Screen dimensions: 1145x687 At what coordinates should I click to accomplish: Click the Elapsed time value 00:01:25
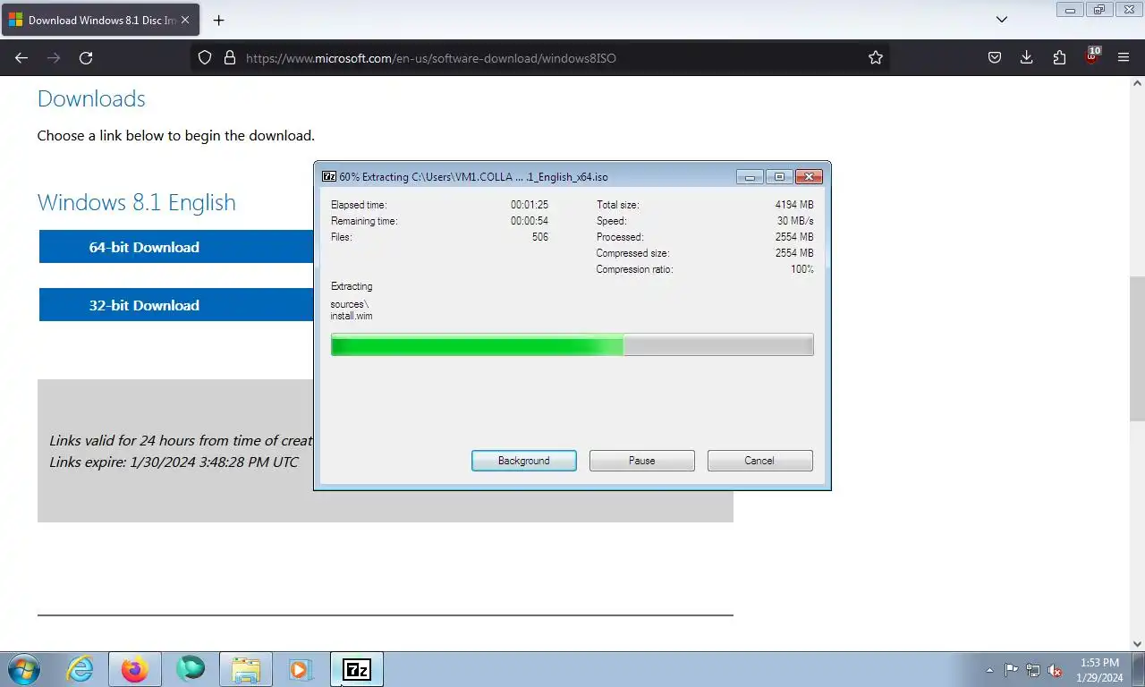(x=530, y=205)
